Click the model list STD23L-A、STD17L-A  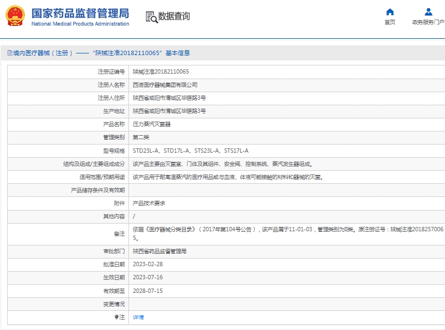(x=190, y=151)
